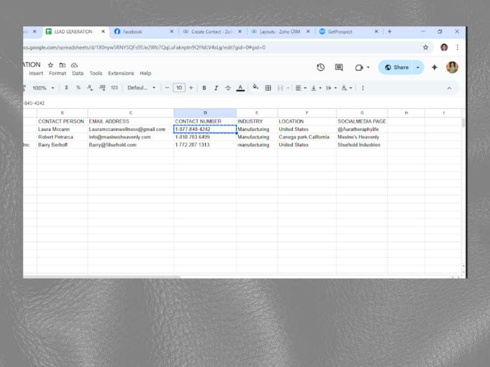The width and height of the screenshot is (490, 367).
Task: Select column D header
Action: (x=205, y=113)
